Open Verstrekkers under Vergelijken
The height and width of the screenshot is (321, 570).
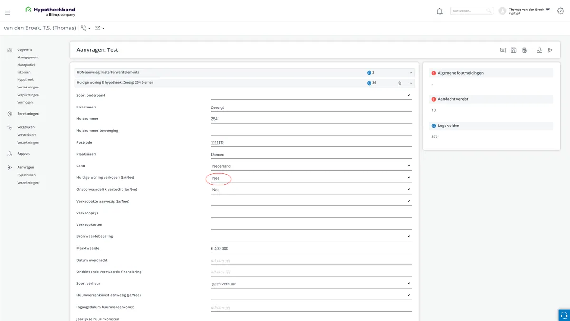pos(27,135)
